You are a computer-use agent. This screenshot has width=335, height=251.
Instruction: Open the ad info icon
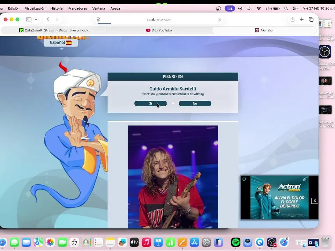pos(244,179)
